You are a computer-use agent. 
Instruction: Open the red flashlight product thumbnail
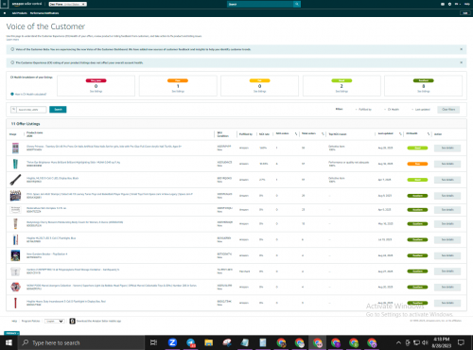coord(15,303)
